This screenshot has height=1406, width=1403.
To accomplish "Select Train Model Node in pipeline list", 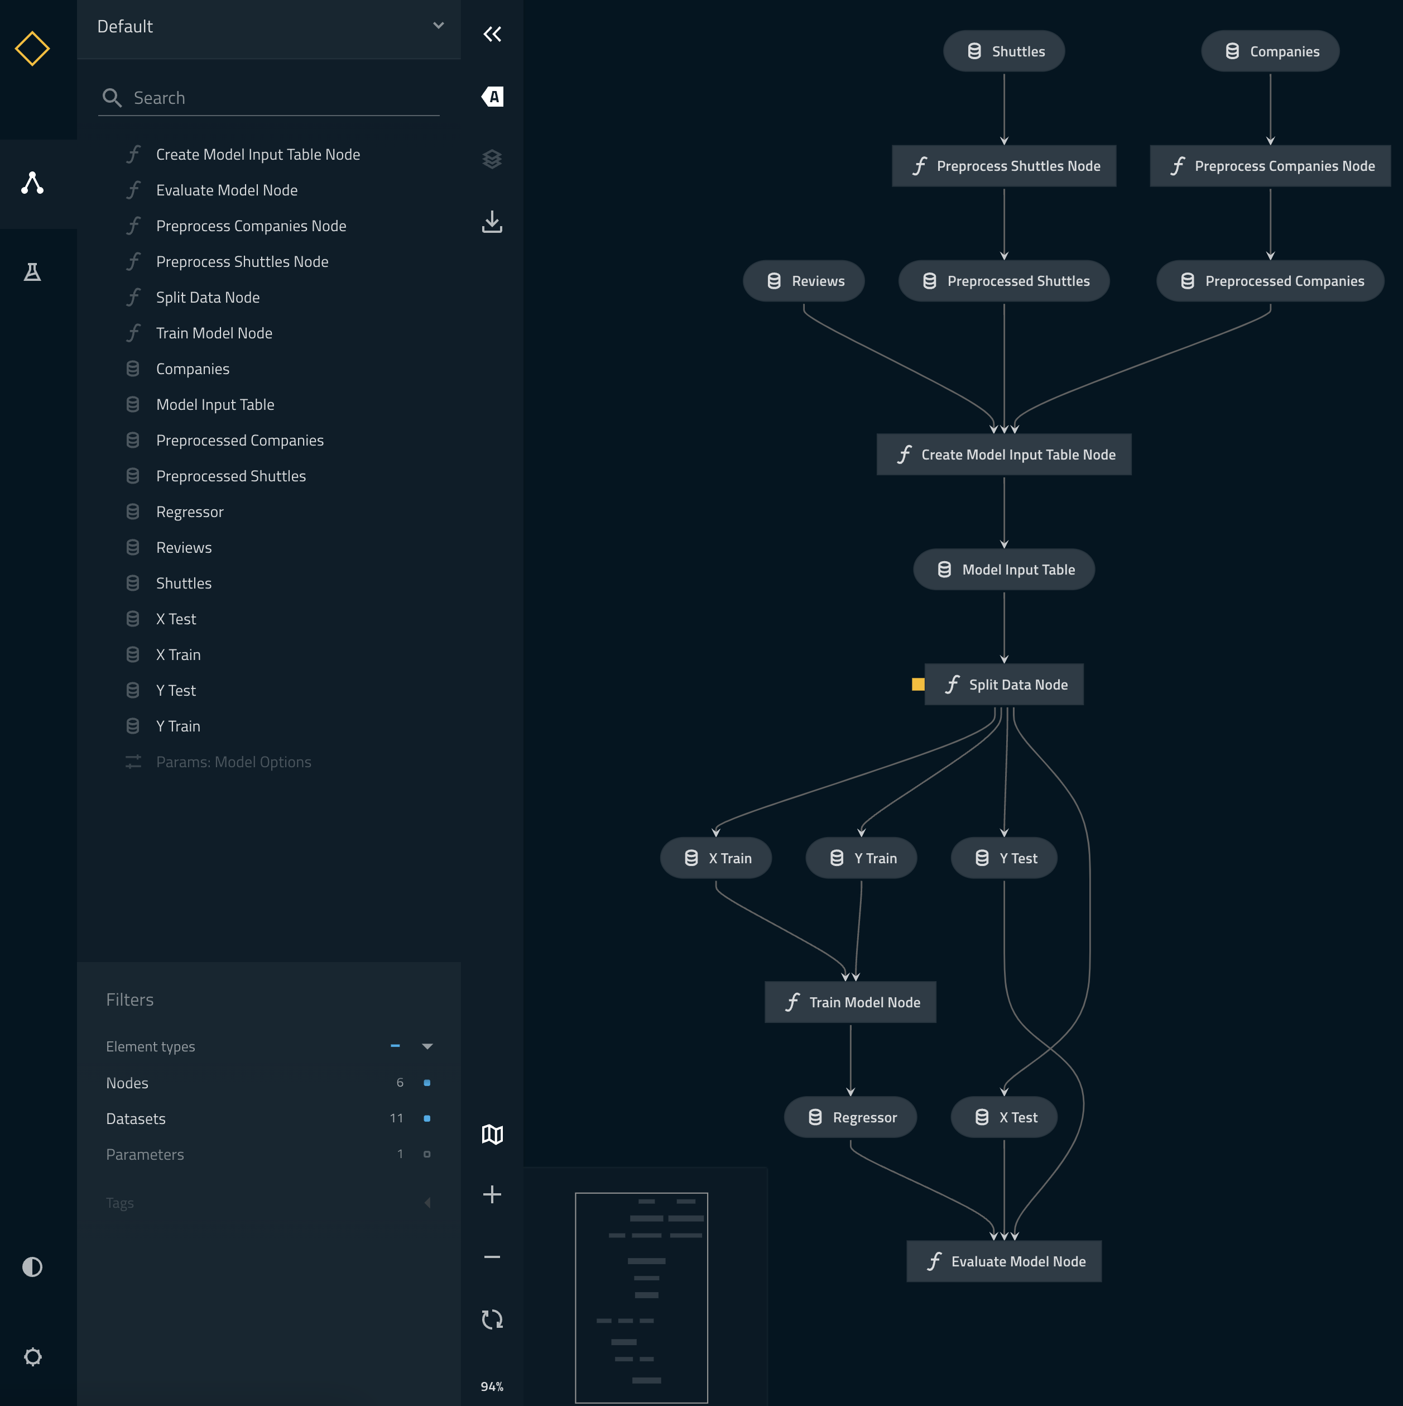I will (213, 333).
